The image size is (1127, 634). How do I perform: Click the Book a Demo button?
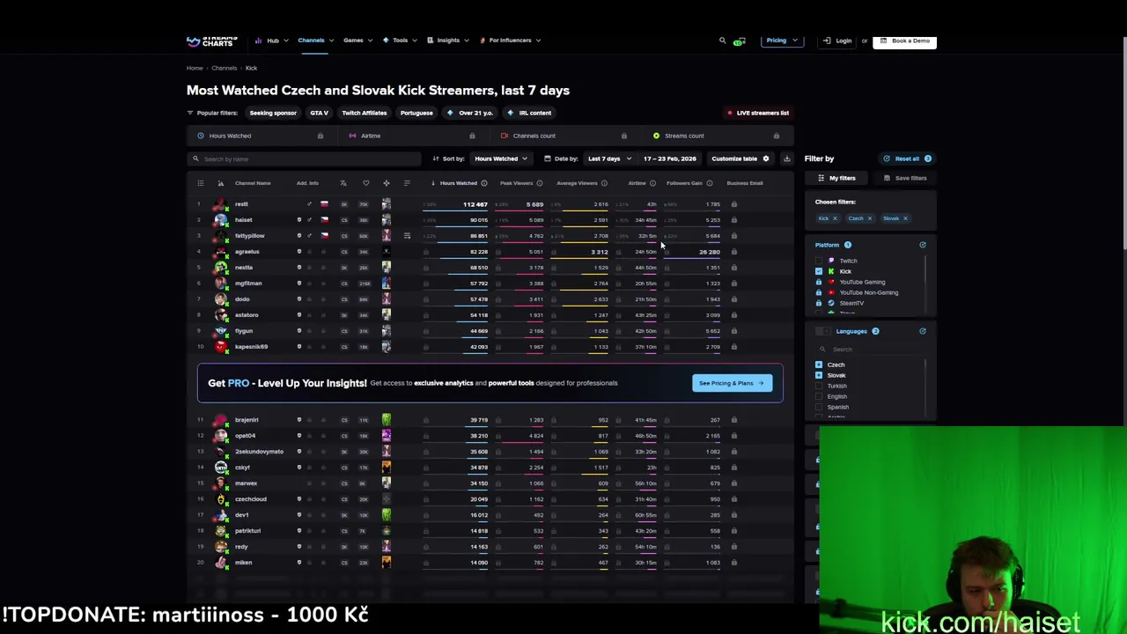[x=904, y=41]
